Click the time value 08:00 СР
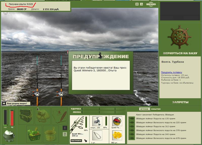 [x=22, y=9]
